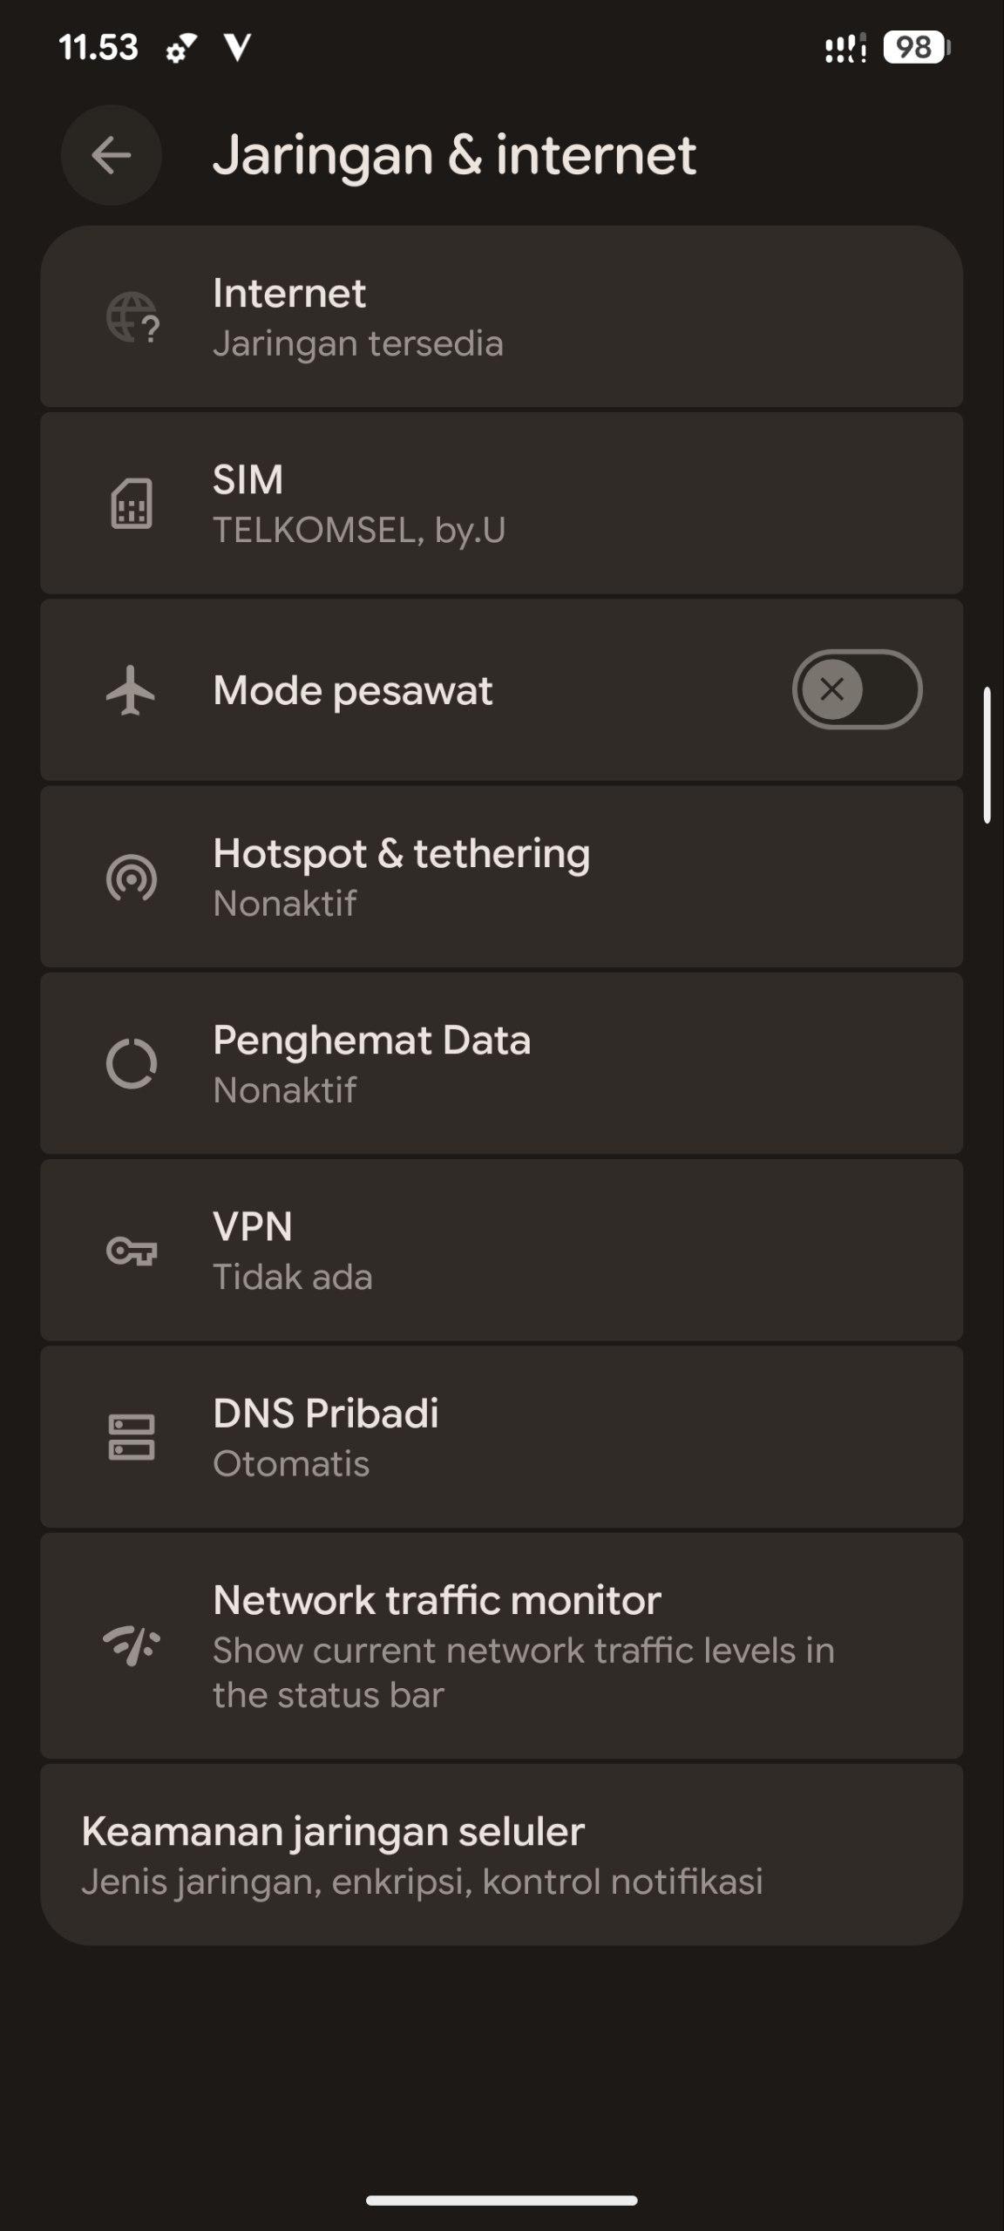Screen dimensions: 1004x2231
Task: Click the VPN key icon
Action: (132, 1251)
